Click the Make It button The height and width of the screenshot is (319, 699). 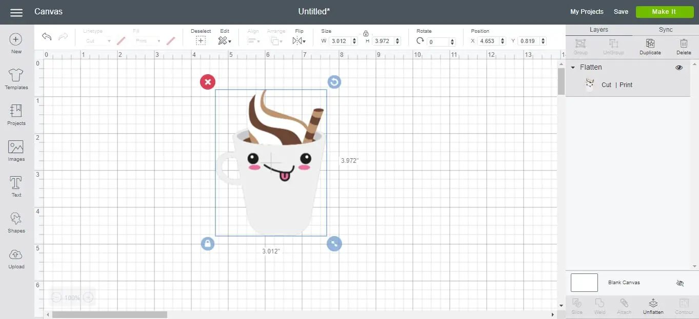pos(664,11)
